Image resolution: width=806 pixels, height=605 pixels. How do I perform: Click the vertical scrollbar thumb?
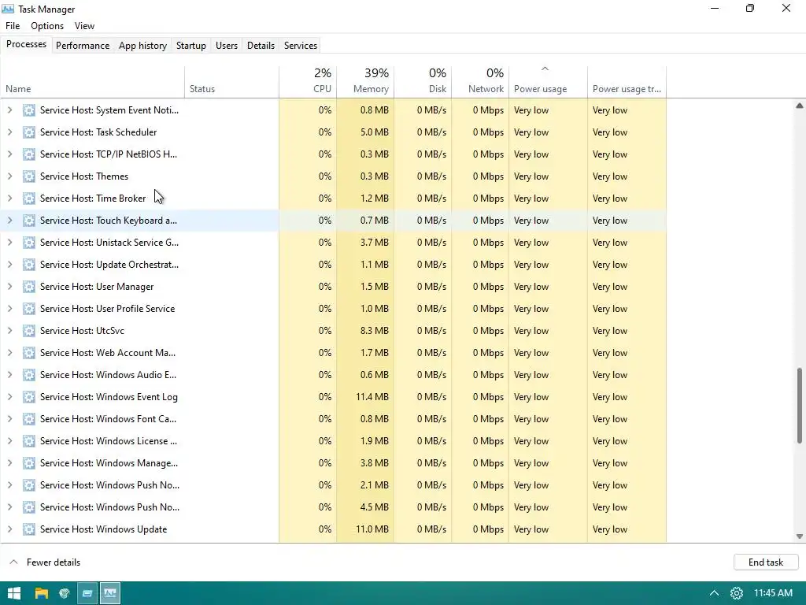click(x=800, y=406)
